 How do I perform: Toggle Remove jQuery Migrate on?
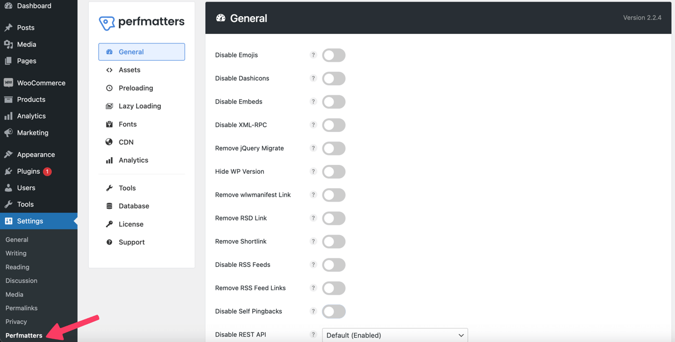tap(334, 148)
